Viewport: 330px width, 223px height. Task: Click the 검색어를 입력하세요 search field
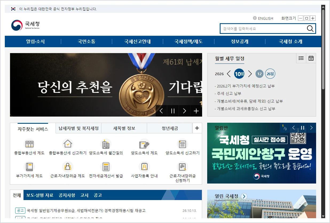pos(263,29)
